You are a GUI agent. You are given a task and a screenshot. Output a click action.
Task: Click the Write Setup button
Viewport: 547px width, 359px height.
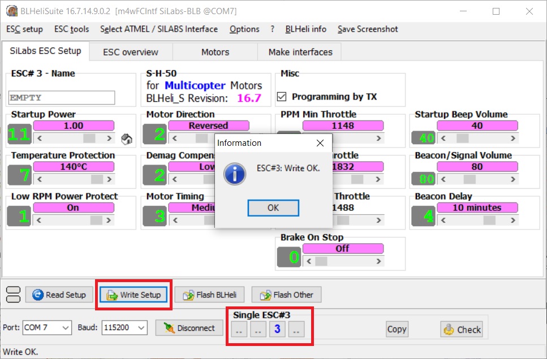coord(133,295)
